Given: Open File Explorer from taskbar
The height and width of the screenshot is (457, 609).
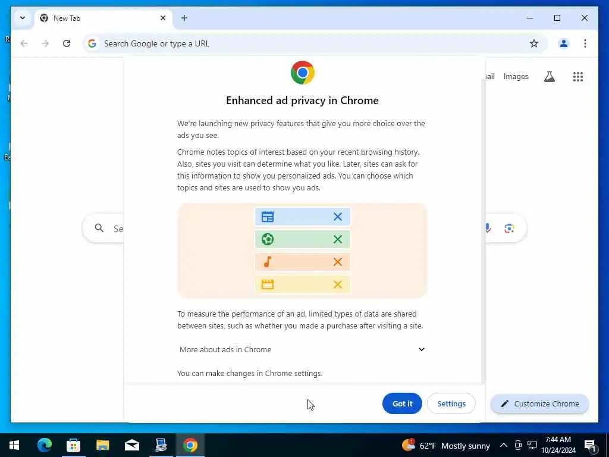Looking at the screenshot, I should click(x=102, y=445).
